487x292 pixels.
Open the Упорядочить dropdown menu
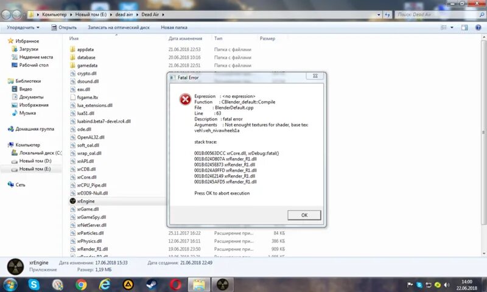[23, 27]
